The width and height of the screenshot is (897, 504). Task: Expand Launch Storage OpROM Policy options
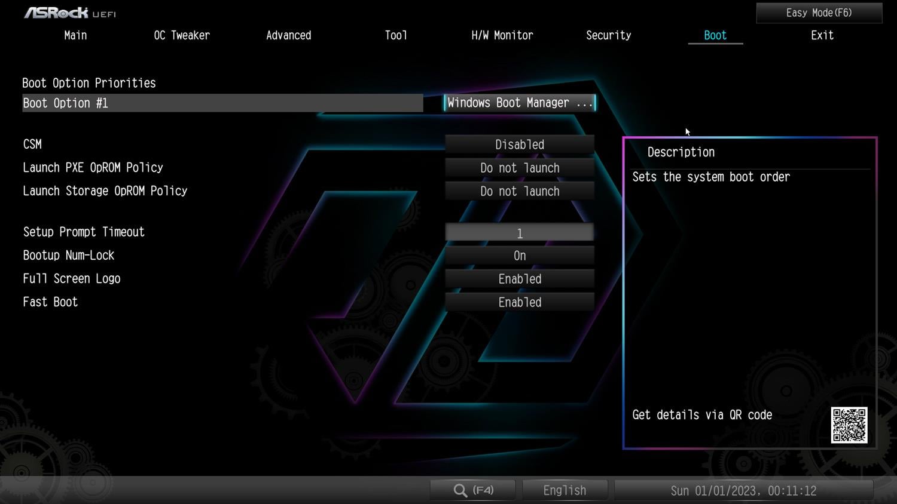tap(519, 191)
